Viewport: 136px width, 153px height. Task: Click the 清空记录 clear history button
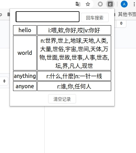62,99
